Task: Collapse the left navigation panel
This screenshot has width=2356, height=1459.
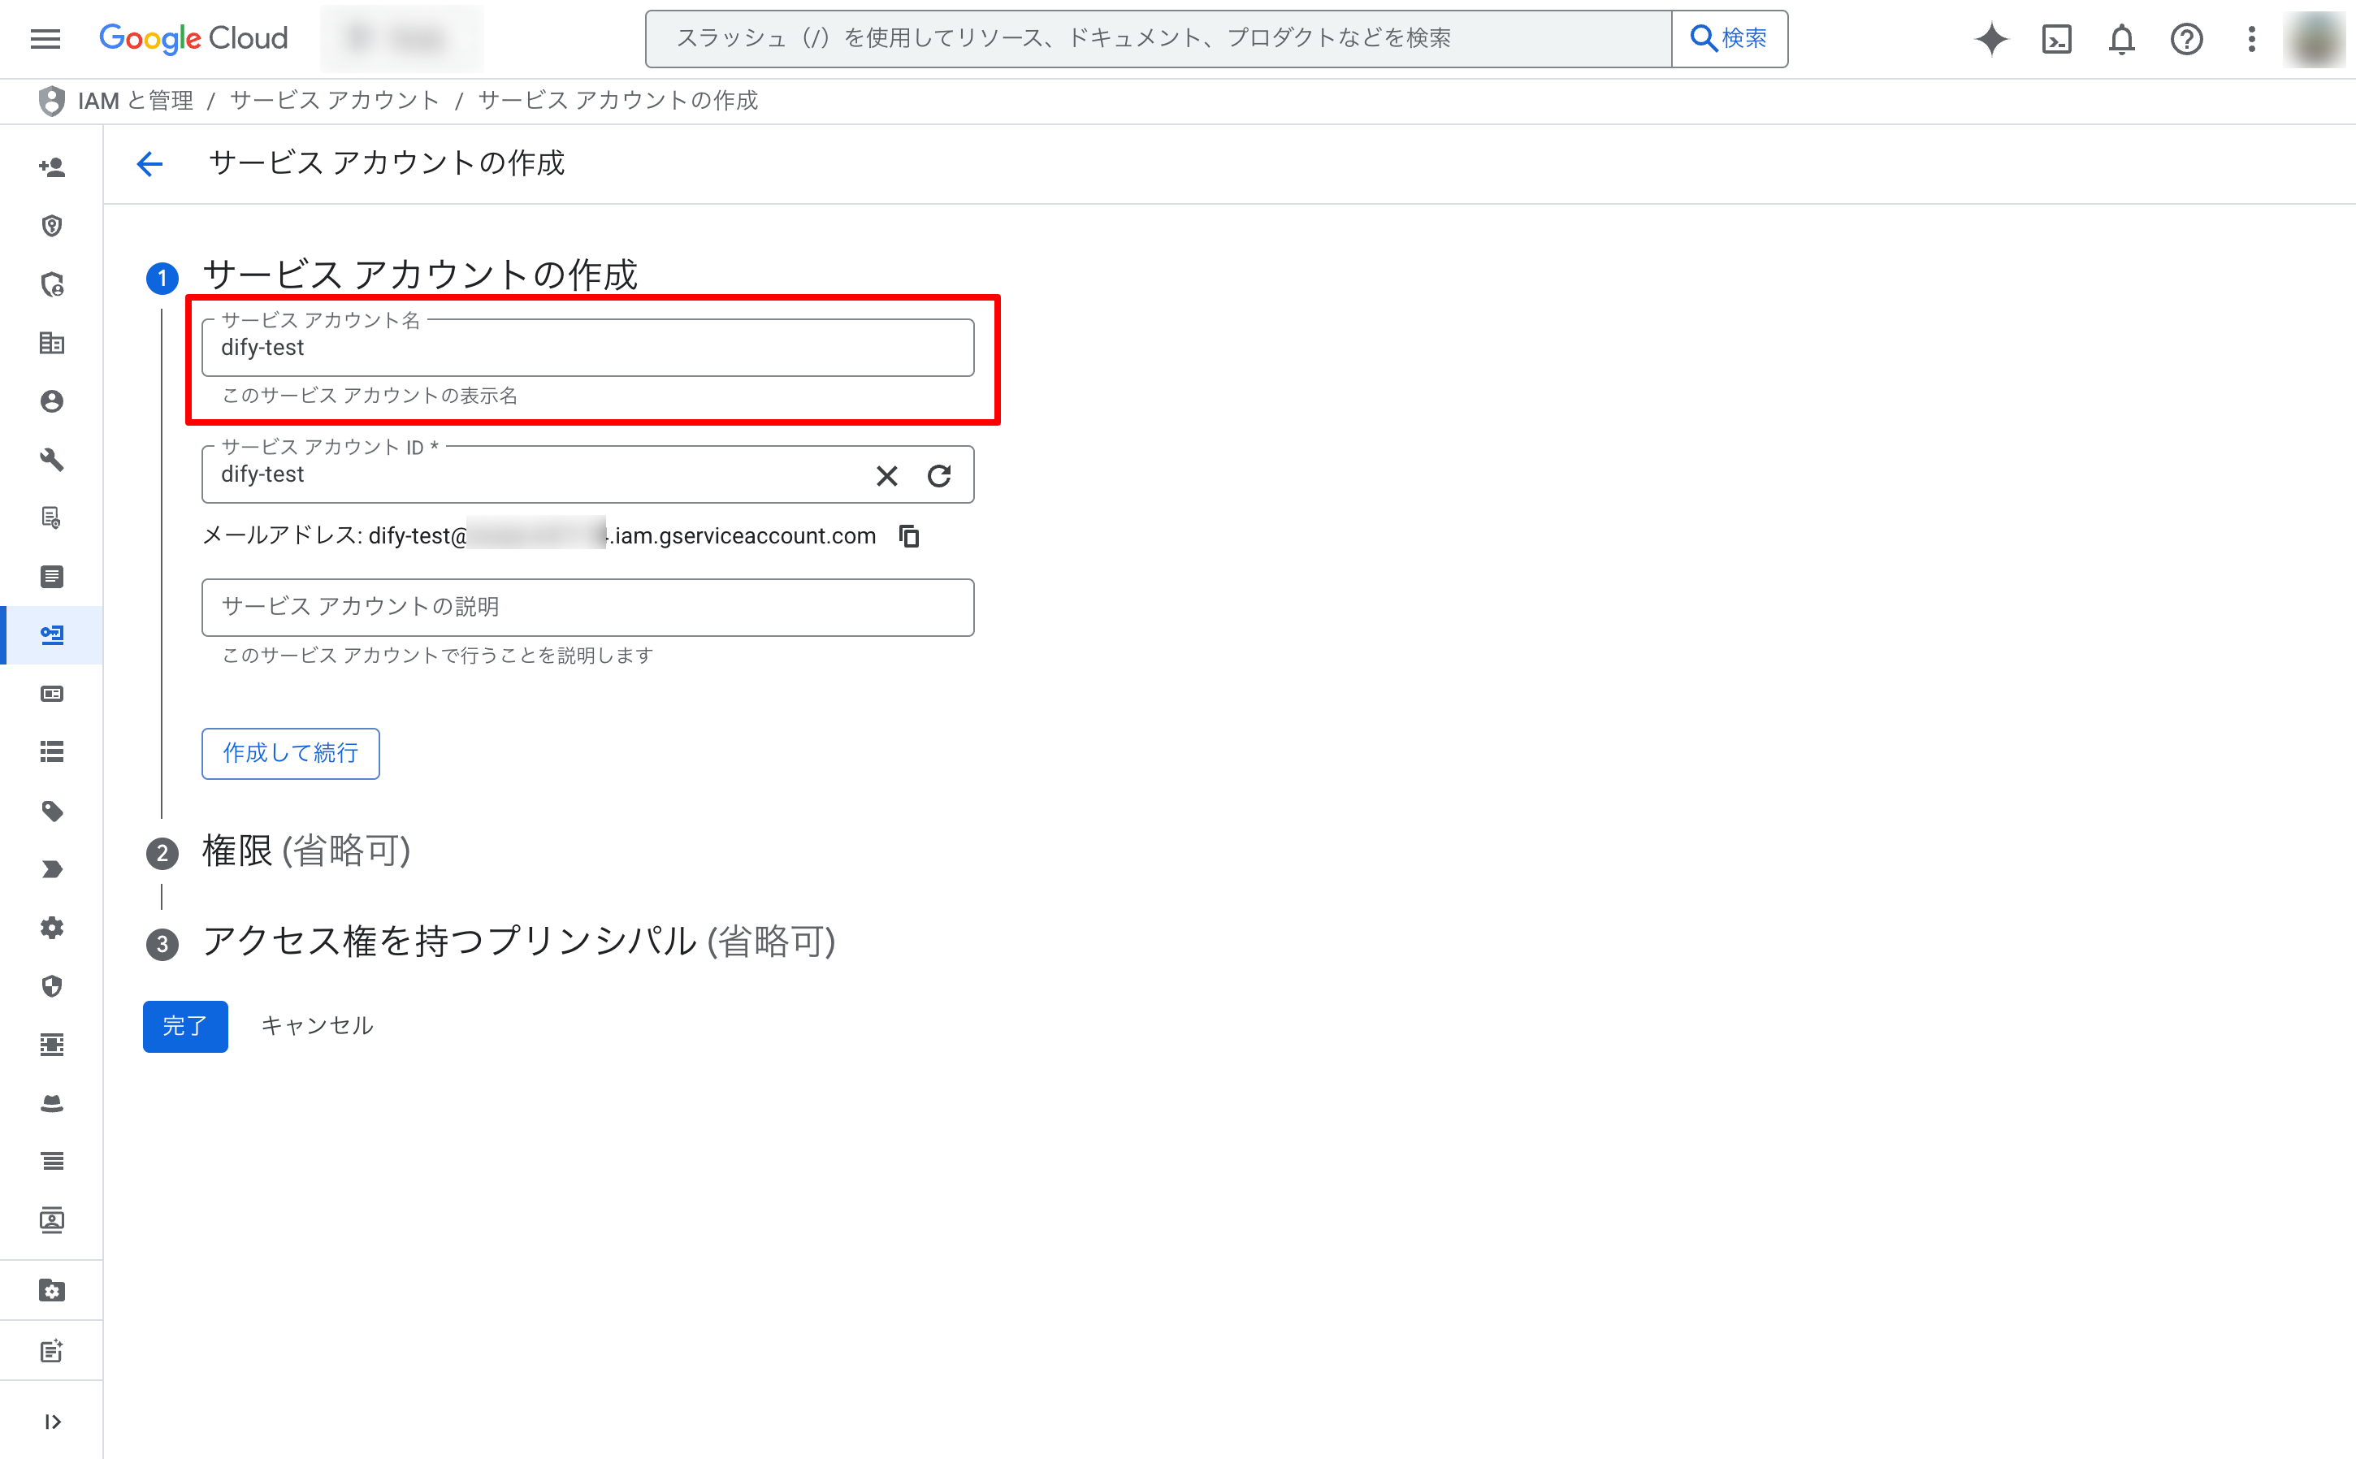Action: click(x=51, y=1420)
